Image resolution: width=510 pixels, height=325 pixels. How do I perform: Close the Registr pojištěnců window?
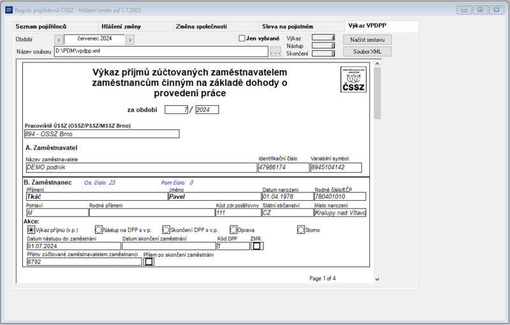click(497, 10)
